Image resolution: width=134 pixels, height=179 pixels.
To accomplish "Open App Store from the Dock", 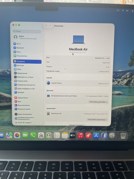I will tap(96, 136).
